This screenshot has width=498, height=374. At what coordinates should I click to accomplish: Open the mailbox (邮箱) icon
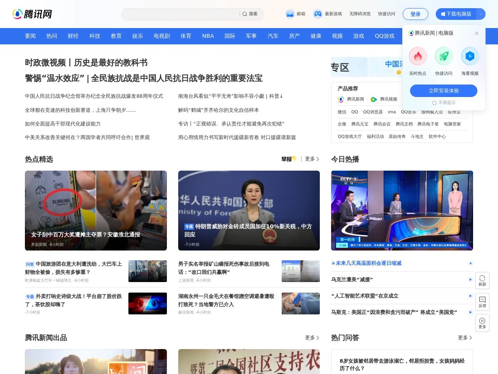tap(290, 14)
